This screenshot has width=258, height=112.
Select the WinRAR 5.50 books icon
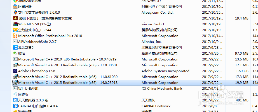pos(15,24)
